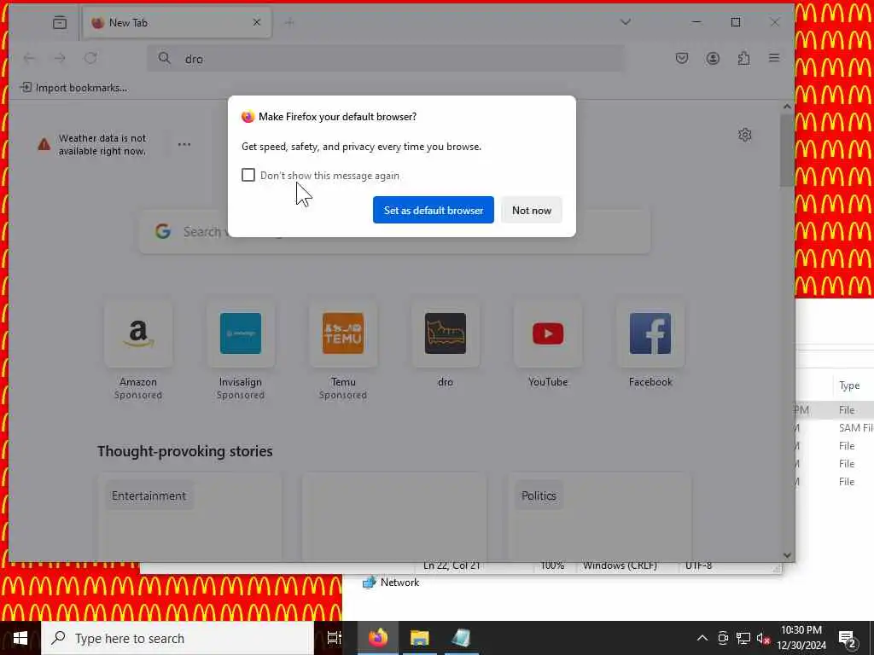Click the Entertainment story tag
The width and height of the screenshot is (874, 655).
click(x=149, y=496)
